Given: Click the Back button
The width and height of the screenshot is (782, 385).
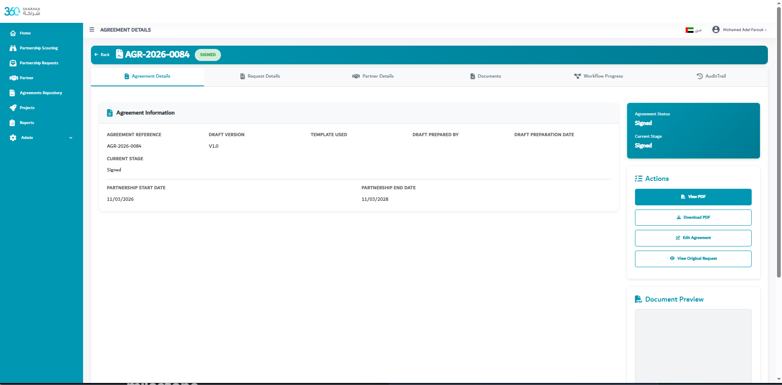Looking at the screenshot, I should 102,55.
